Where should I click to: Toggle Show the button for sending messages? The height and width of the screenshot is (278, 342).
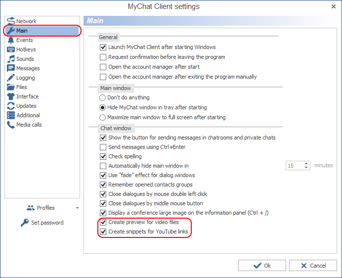103,138
